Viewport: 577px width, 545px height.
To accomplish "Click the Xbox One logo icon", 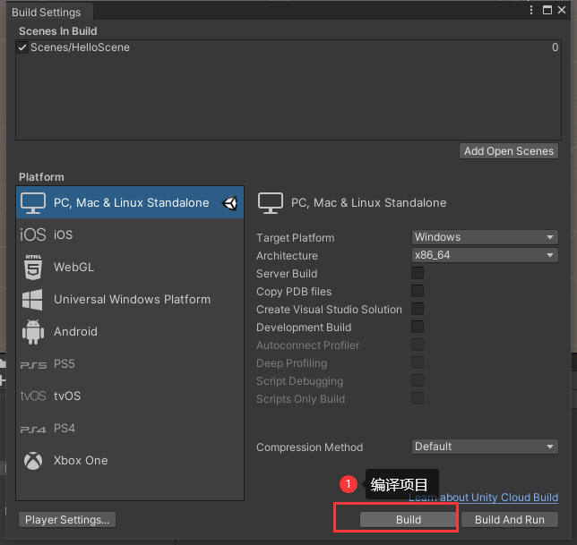I will click(33, 461).
